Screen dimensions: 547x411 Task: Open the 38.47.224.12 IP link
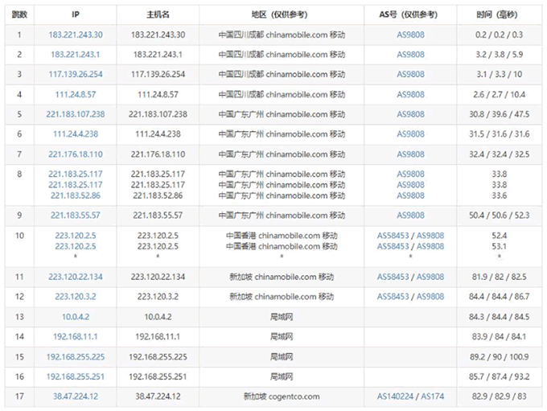[76, 397]
